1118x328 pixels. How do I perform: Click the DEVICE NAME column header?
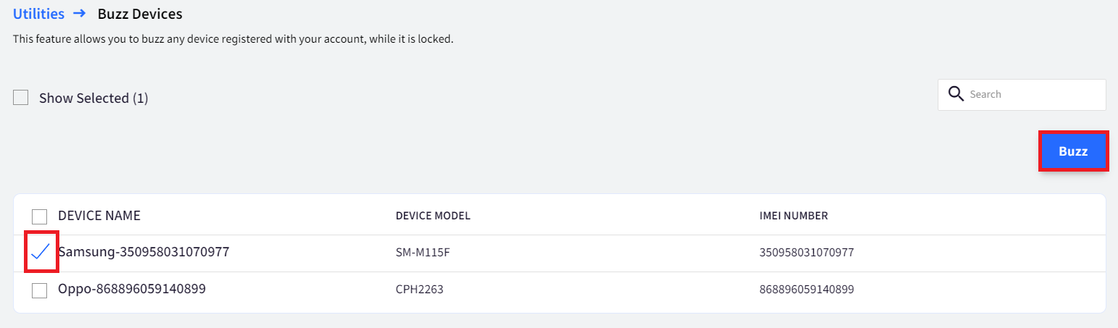[x=99, y=216]
